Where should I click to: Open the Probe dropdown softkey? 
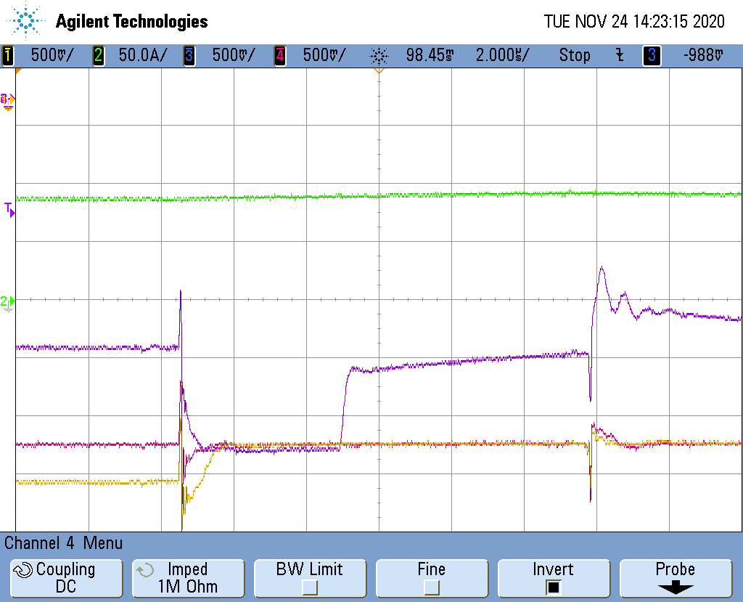pos(676,578)
